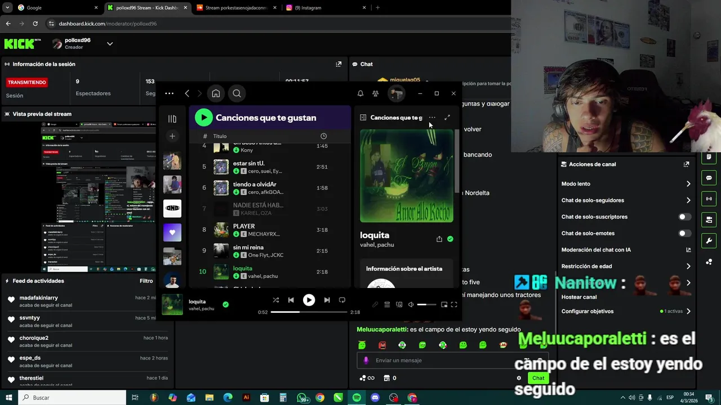Open polloxd96 creator dropdown in Kick header
721x405 pixels.
110,44
